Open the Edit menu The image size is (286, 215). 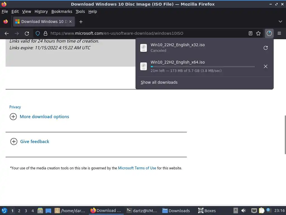[15, 11]
